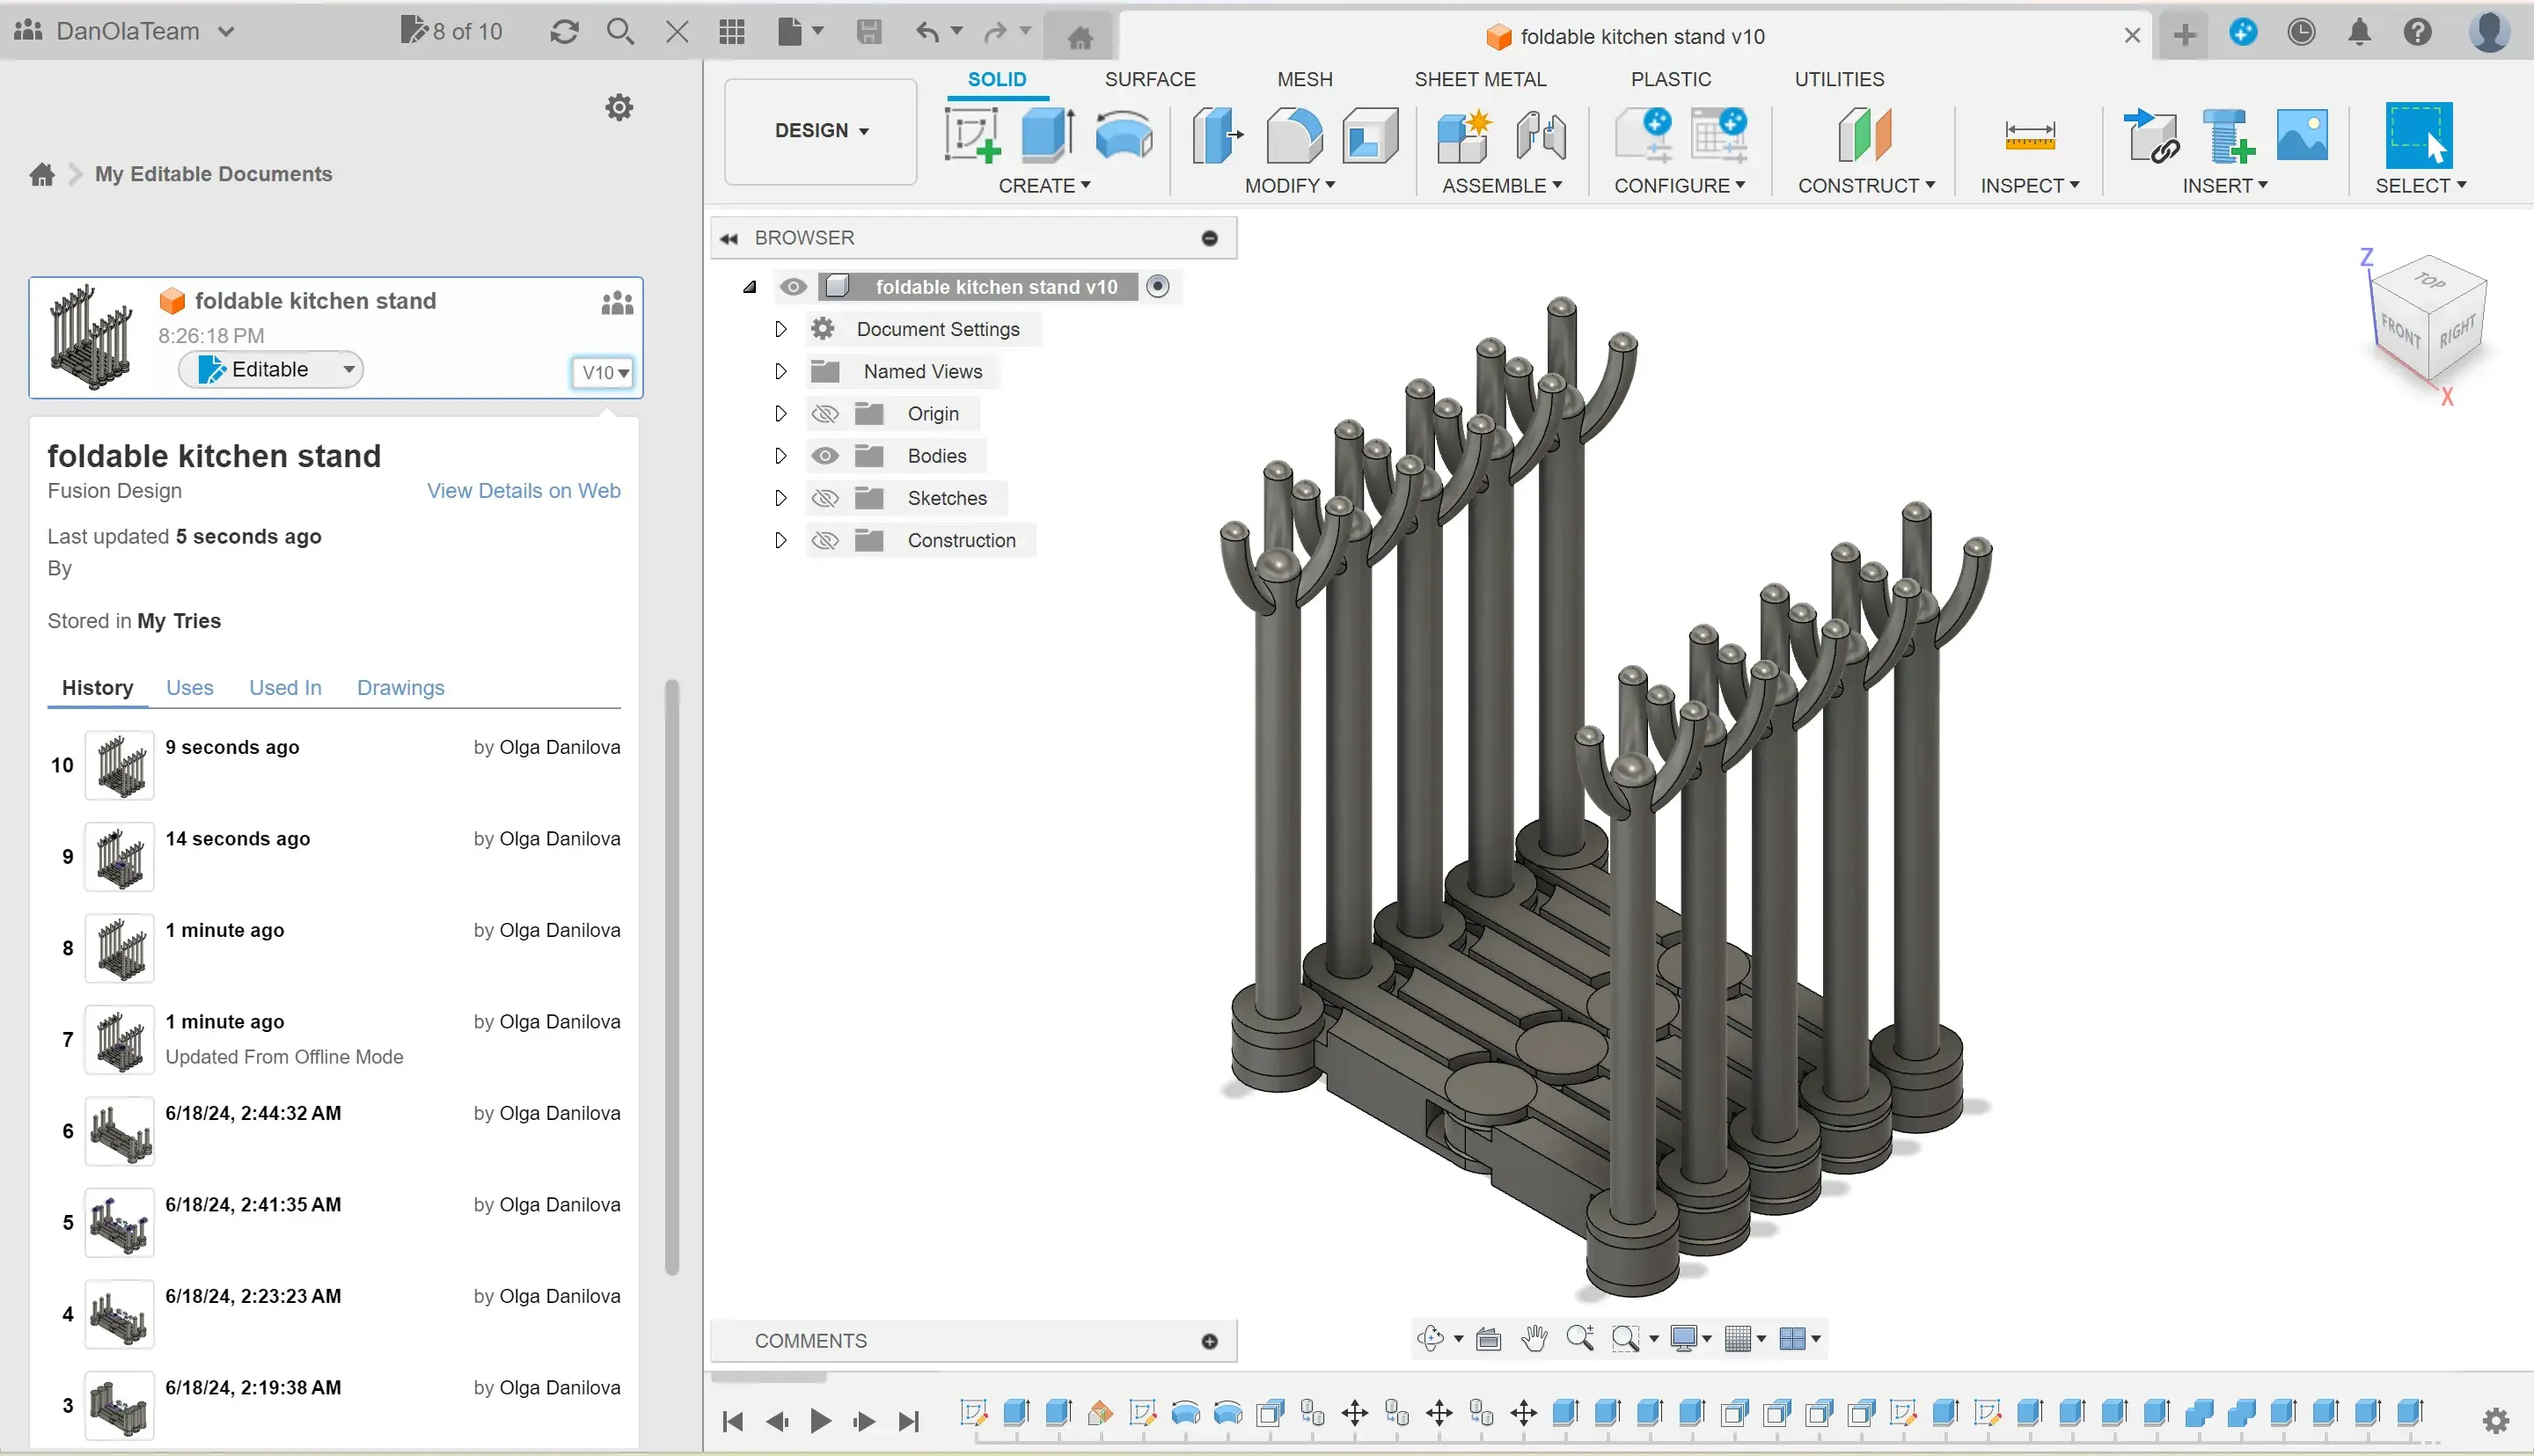
Task: Click the activate component radio button
Action: click(1157, 287)
